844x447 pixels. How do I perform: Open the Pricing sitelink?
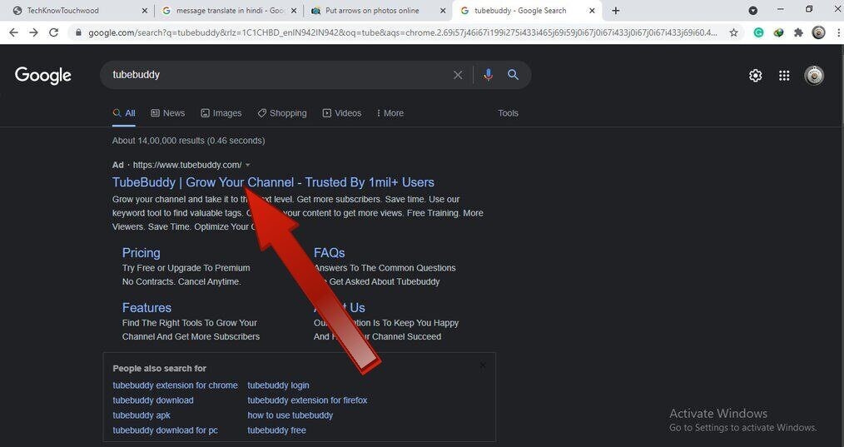141,252
